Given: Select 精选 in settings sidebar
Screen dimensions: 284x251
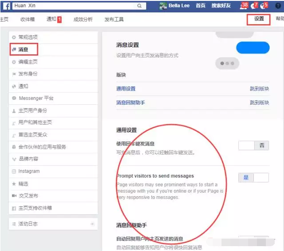Looking at the screenshot, I should coord(53,184).
